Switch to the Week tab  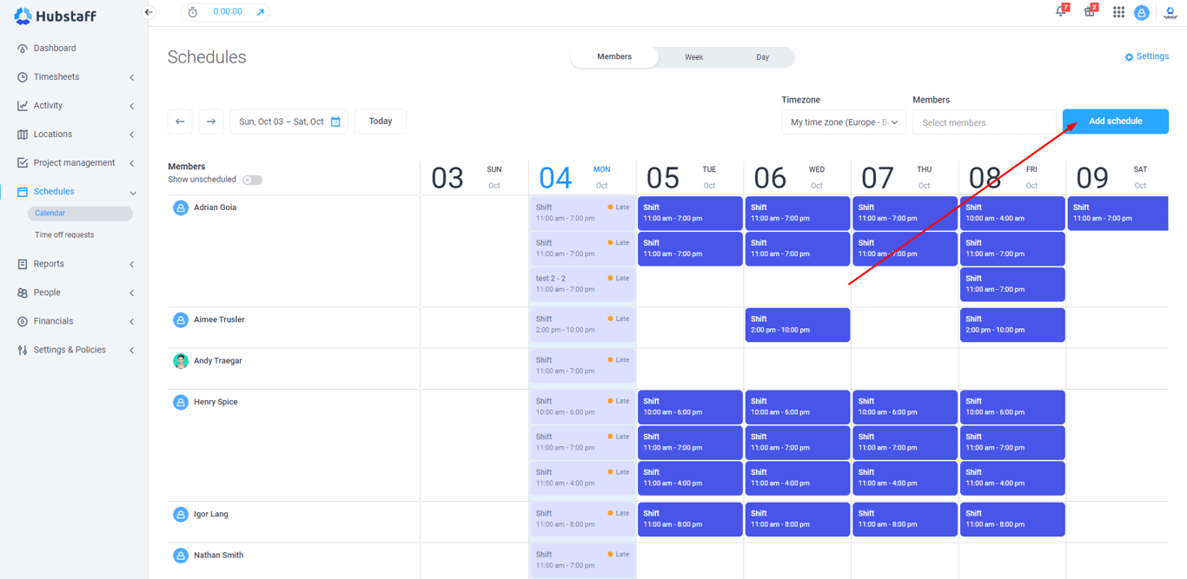693,56
